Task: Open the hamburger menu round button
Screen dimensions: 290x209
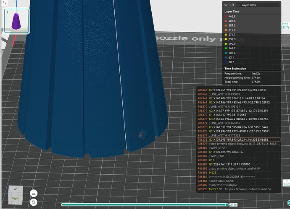Action: (34, 193)
